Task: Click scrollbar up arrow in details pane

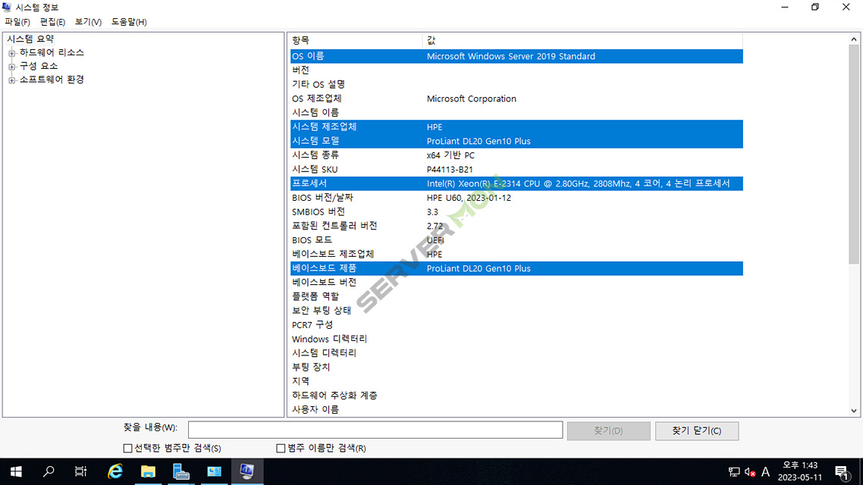Action: [854, 39]
